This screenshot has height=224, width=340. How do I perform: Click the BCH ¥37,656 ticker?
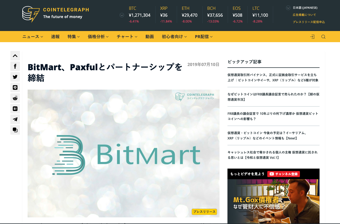click(x=215, y=15)
